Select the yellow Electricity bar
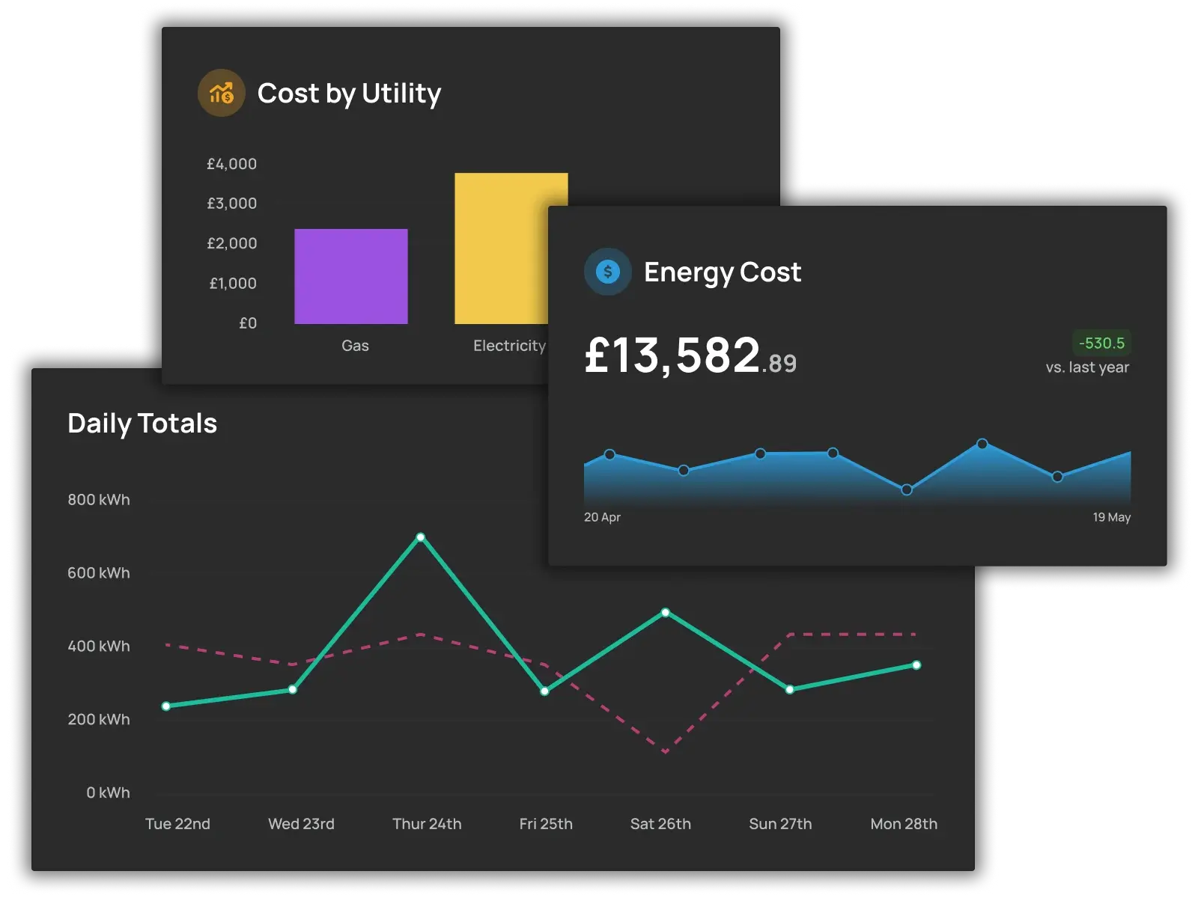This screenshot has height=898, width=1198. pyautogui.click(x=502, y=248)
